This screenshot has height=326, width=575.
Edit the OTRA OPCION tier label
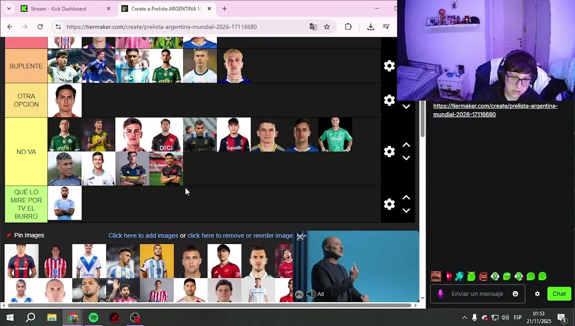[x=26, y=100]
